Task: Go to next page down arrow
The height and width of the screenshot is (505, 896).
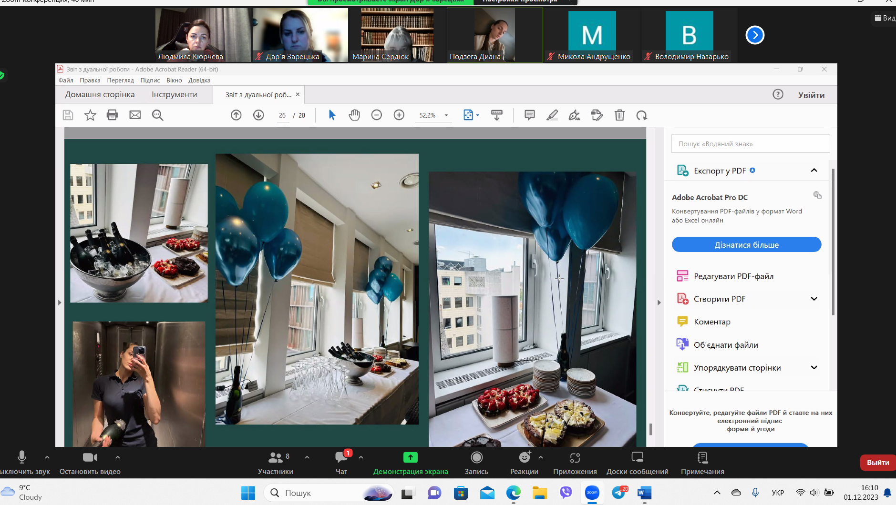Action: pos(258,115)
